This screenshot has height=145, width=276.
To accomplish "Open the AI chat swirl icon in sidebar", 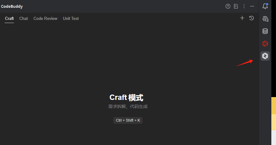I will point(265,19).
